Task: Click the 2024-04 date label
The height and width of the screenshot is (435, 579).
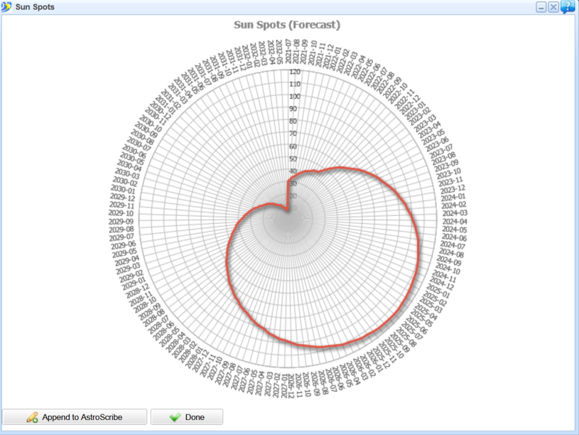Action: pos(455,221)
